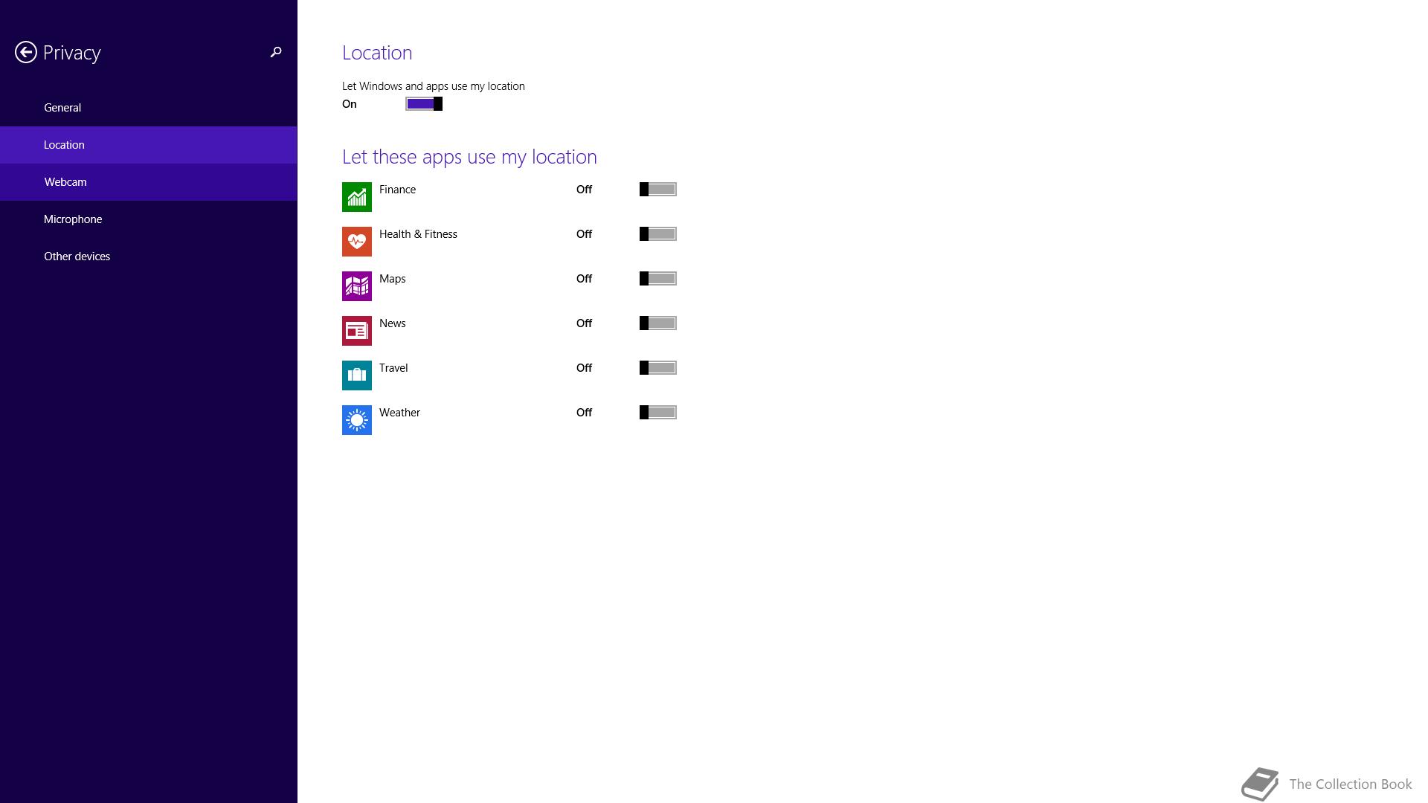The image size is (1428, 803).
Task: Click the Health & Fitness heart icon
Action: pos(357,242)
